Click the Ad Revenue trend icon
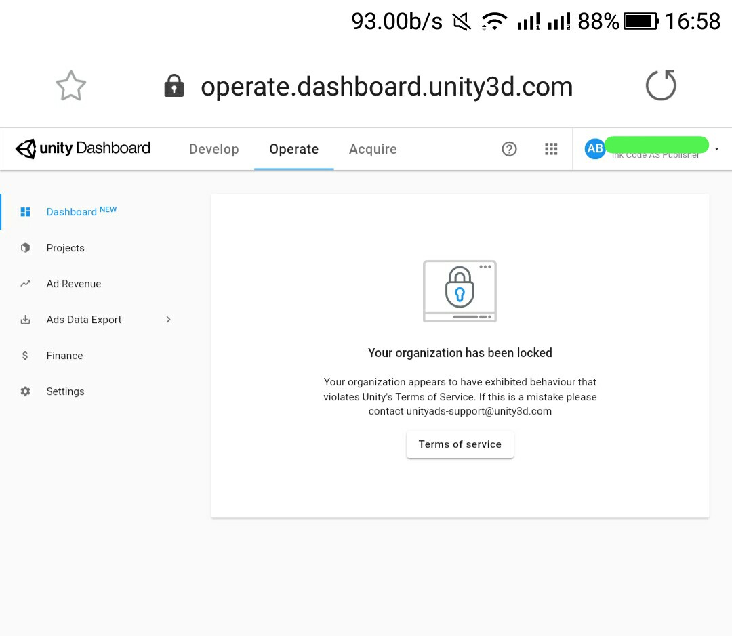The width and height of the screenshot is (732, 636). click(x=25, y=283)
